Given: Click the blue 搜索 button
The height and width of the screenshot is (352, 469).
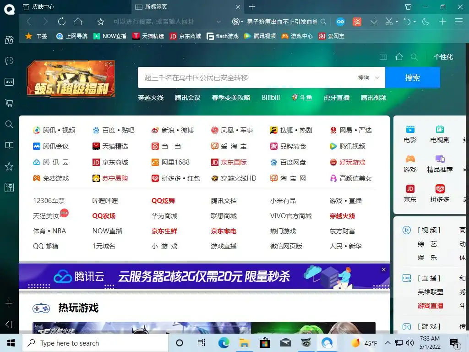Looking at the screenshot, I should coord(413,77).
